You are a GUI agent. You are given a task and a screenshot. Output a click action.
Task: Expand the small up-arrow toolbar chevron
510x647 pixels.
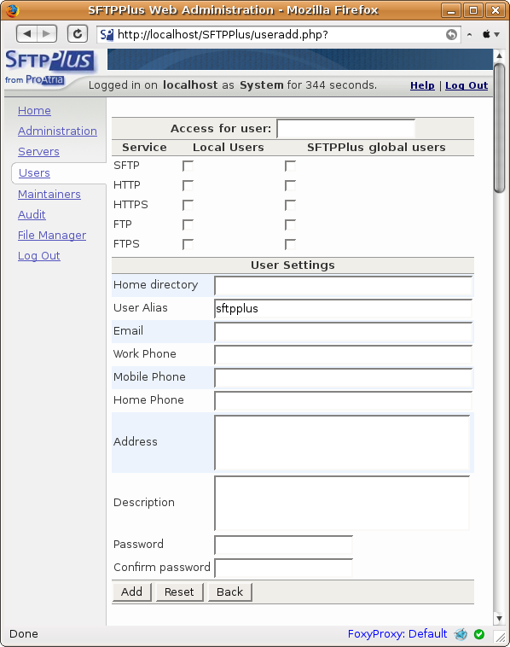coord(469,35)
